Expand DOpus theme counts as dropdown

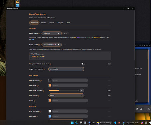point(66,69)
